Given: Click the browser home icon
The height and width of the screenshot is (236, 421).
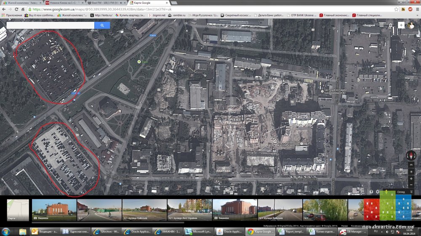Looking at the screenshot, I should point(23,9).
